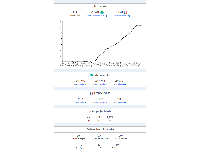The width and height of the screenshot is (200, 150).
Task: Click the red heart icon under total project stats
Action: click(88, 120)
